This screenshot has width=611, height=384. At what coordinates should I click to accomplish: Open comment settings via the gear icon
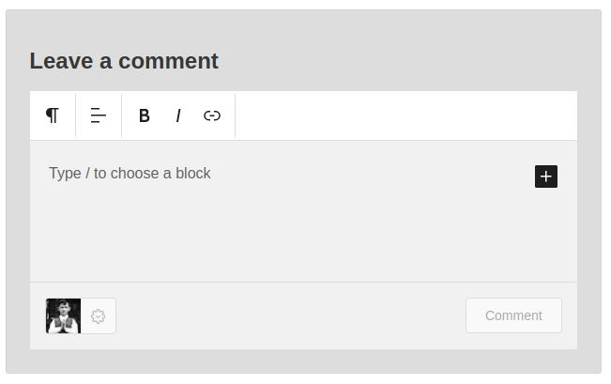(x=99, y=316)
